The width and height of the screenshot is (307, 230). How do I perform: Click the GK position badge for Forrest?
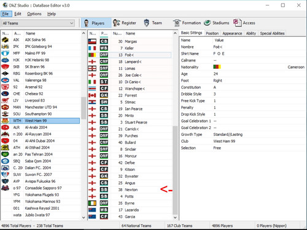click(x=104, y=95)
